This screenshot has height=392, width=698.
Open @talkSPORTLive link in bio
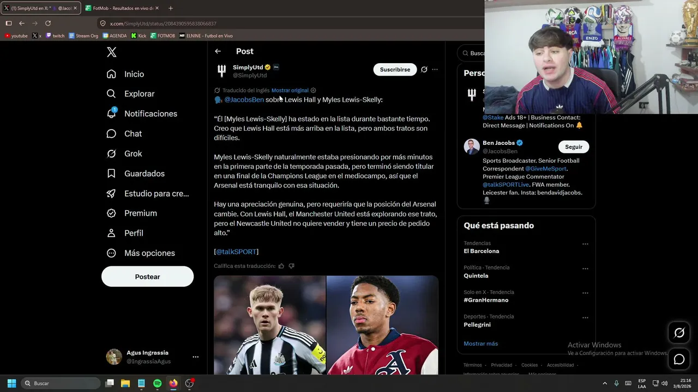click(505, 185)
